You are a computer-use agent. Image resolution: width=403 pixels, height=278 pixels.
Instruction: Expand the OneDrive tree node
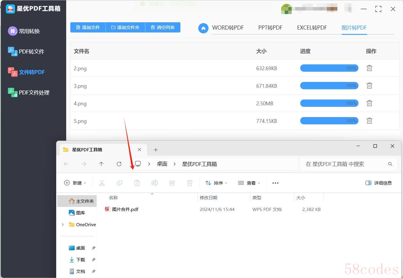pyautogui.click(x=63, y=224)
